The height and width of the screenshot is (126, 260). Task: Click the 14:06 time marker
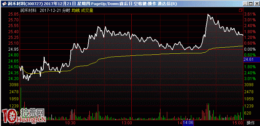[x=188, y=123]
